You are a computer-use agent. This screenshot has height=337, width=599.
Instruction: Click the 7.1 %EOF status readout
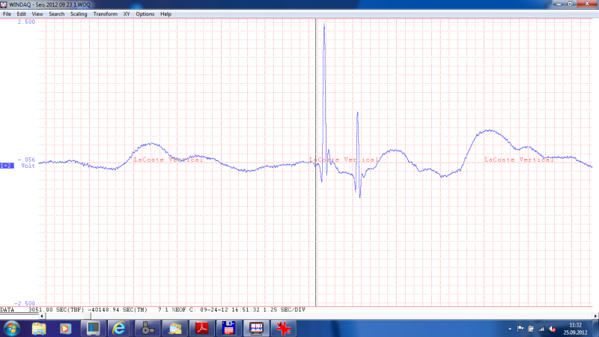172,310
